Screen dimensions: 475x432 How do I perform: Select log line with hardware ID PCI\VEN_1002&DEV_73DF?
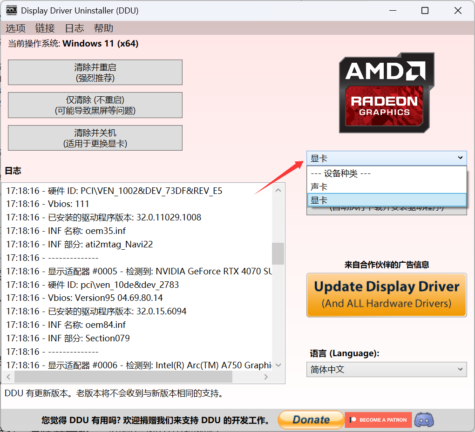(114, 191)
